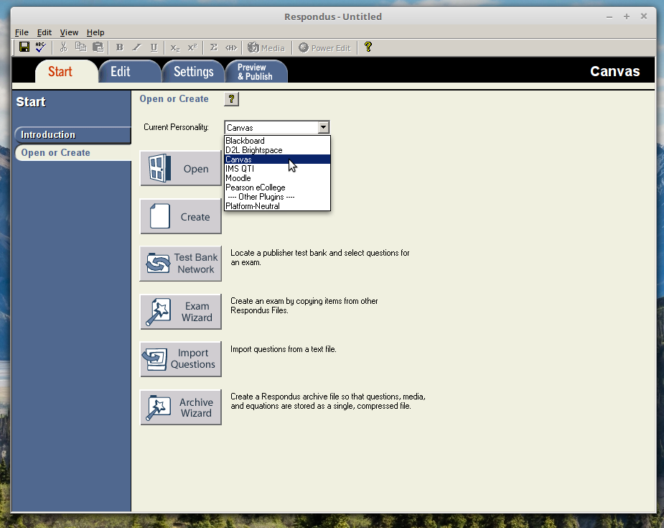Click help button beside Open or Create
The image size is (664, 528).
[231, 99]
